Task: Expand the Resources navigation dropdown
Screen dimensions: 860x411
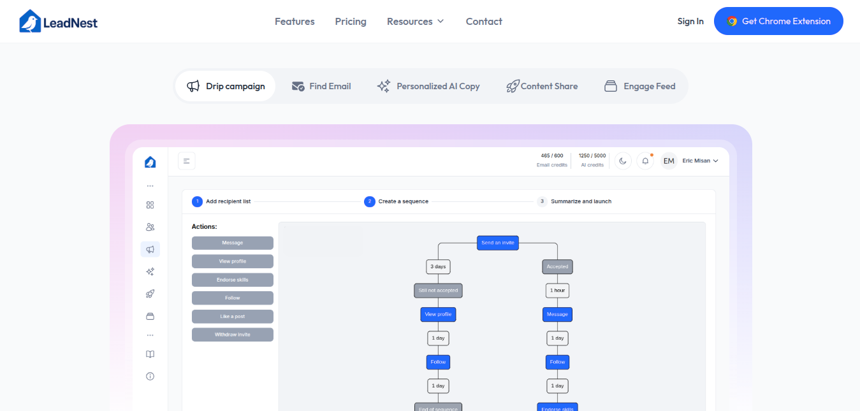Action: pos(415,21)
